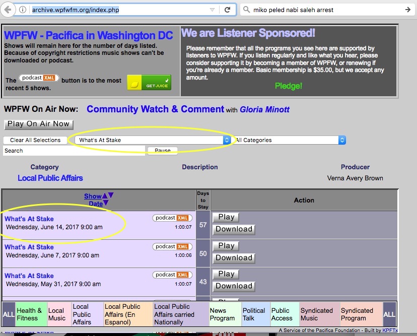Click the search box with miko peled text
Viewport: 417px width, 336px height.
click(327, 10)
